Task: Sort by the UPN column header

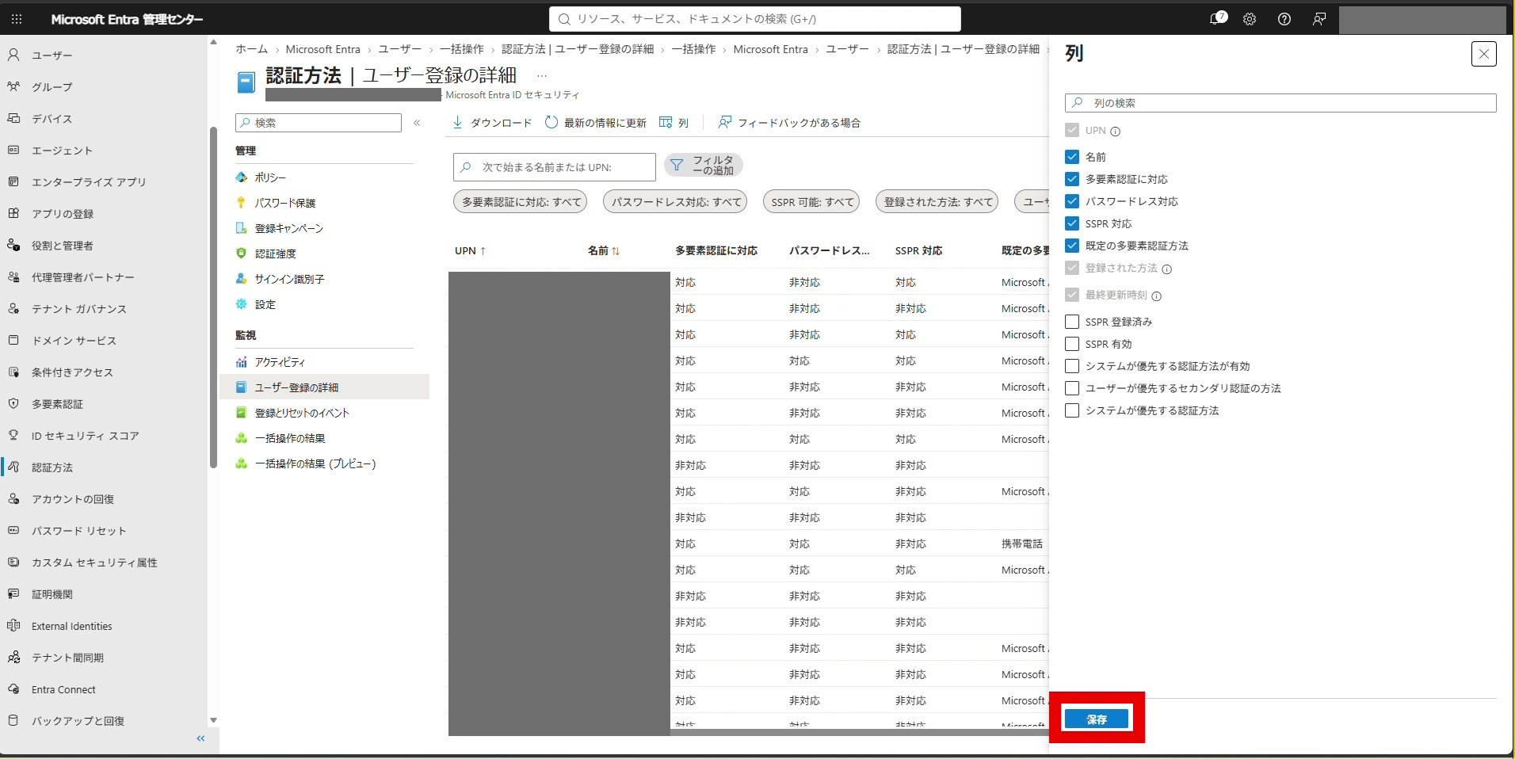Action: click(470, 250)
